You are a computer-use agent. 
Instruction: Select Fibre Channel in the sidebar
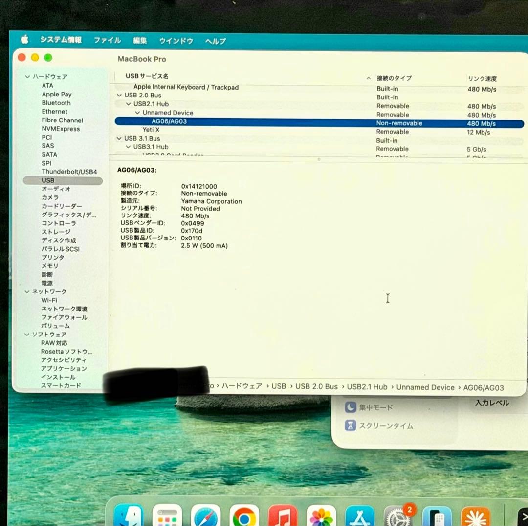(62, 120)
